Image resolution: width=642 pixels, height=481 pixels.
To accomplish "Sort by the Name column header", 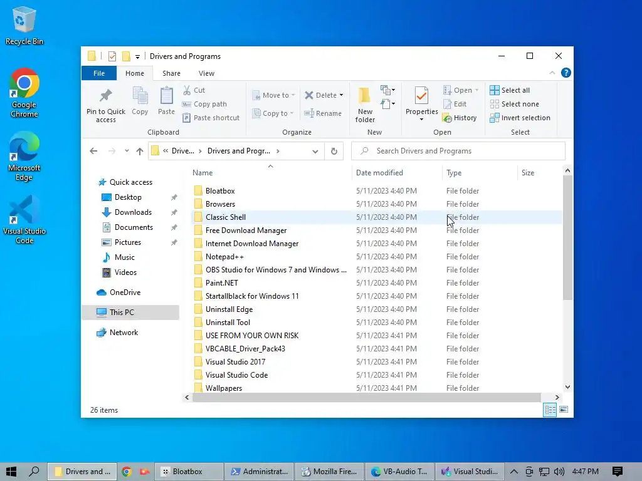I will (x=270, y=173).
